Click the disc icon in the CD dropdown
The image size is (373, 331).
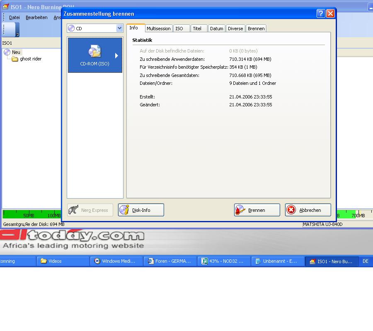point(71,28)
